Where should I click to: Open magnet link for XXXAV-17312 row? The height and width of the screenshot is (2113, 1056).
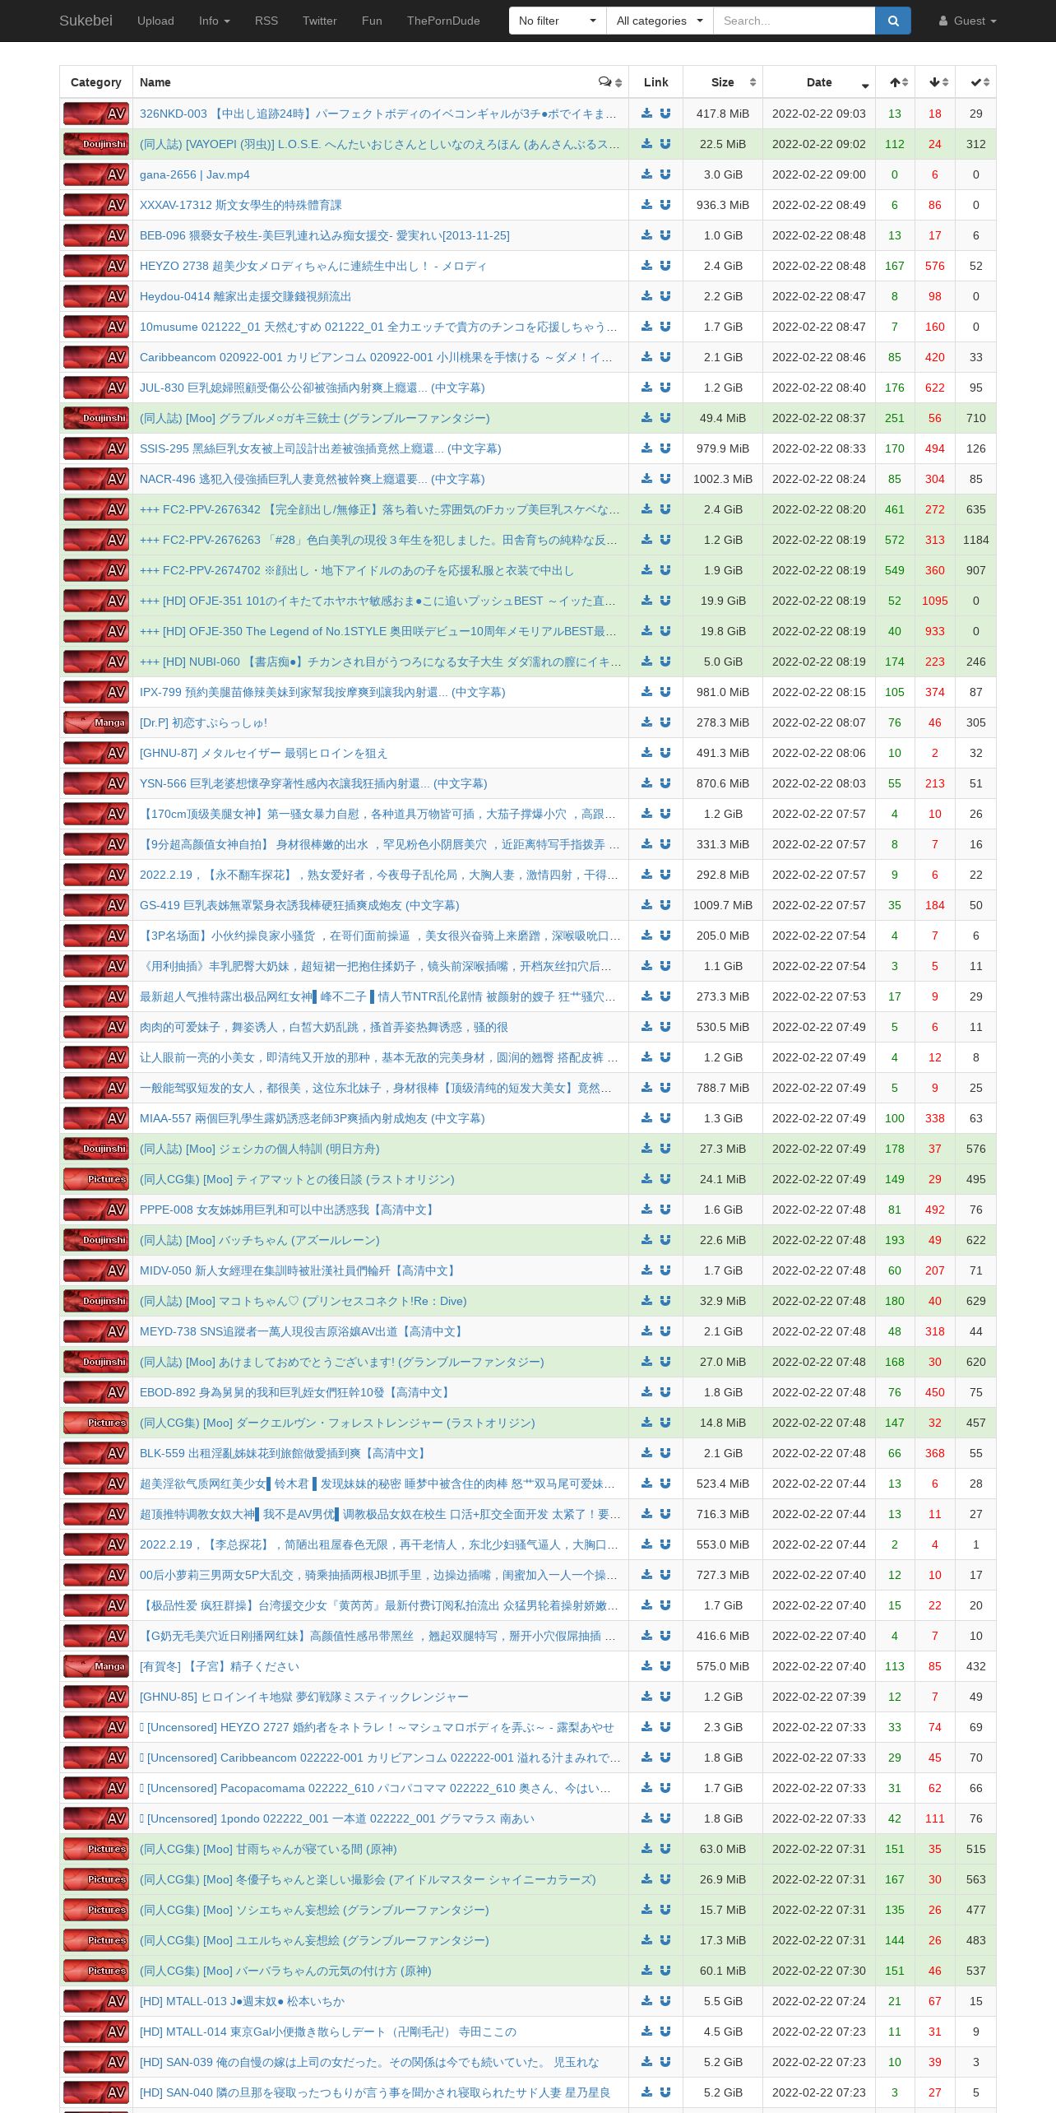665,205
